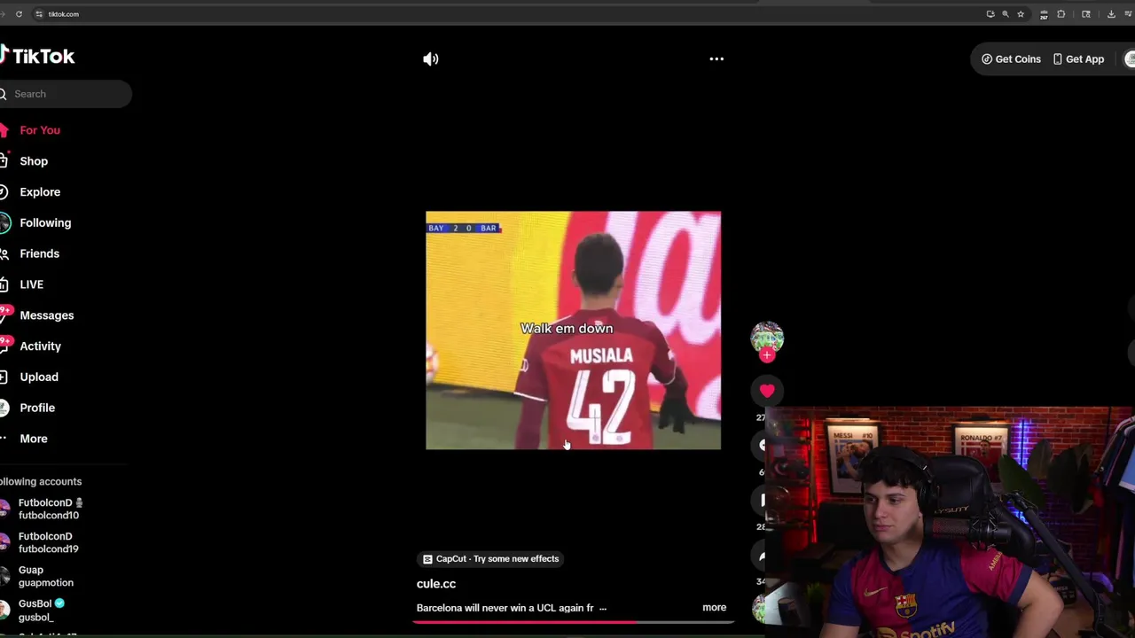1135x638 pixels.
Task: Seek on the video progress bar
Action: point(573,621)
